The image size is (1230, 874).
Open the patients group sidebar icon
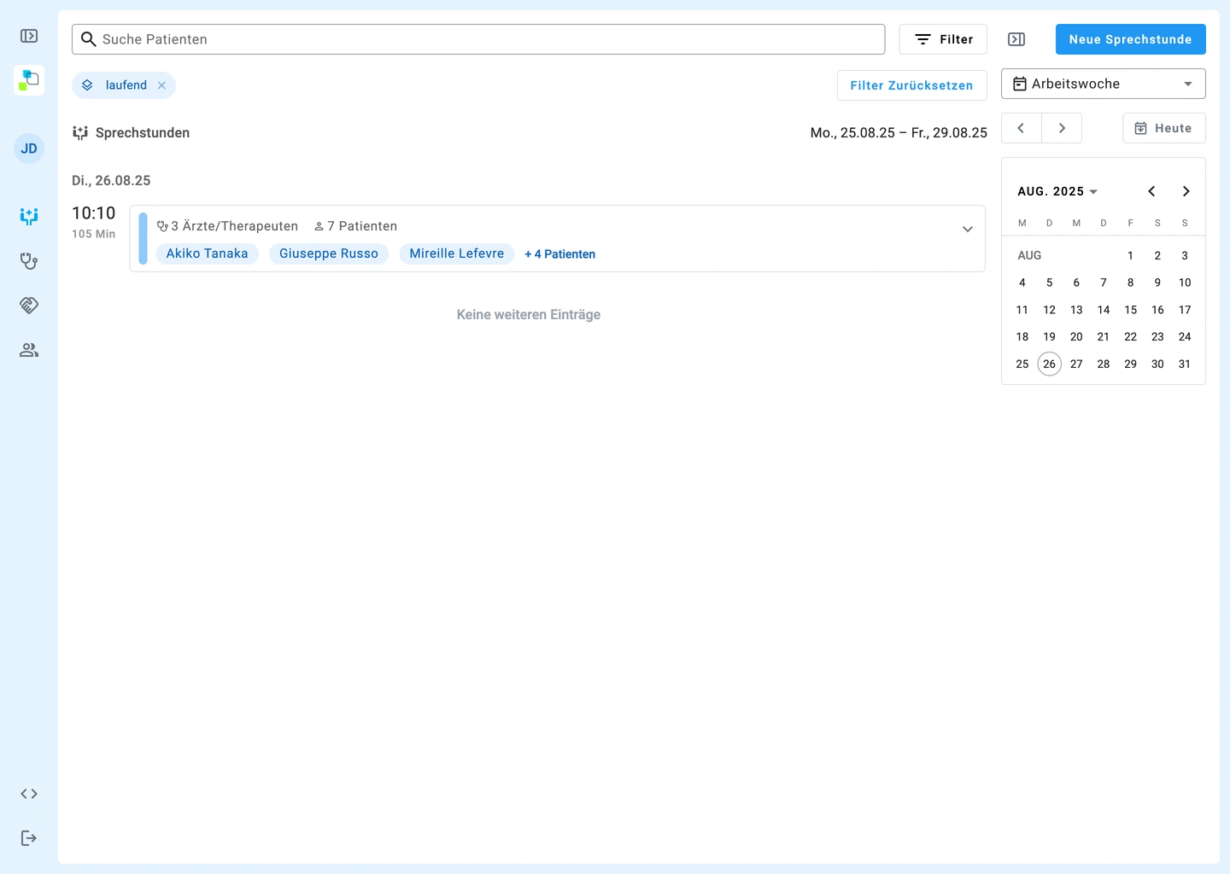point(29,350)
